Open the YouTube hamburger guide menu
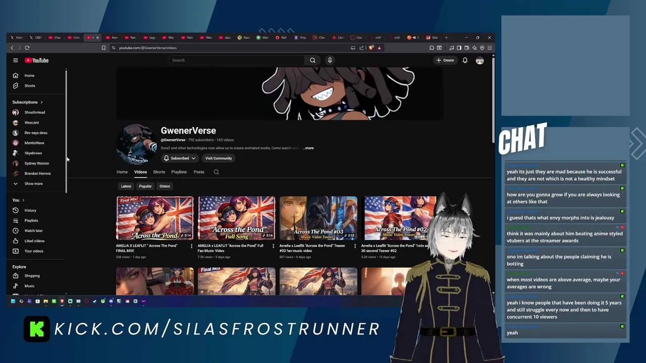Image resolution: width=646 pixels, height=363 pixels. pos(16,60)
